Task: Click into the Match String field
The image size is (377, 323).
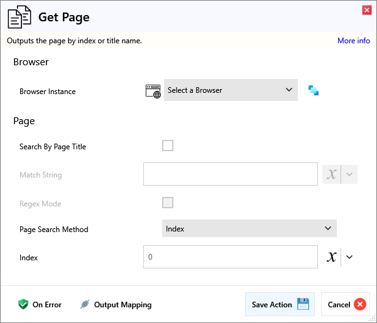Action: point(230,174)
